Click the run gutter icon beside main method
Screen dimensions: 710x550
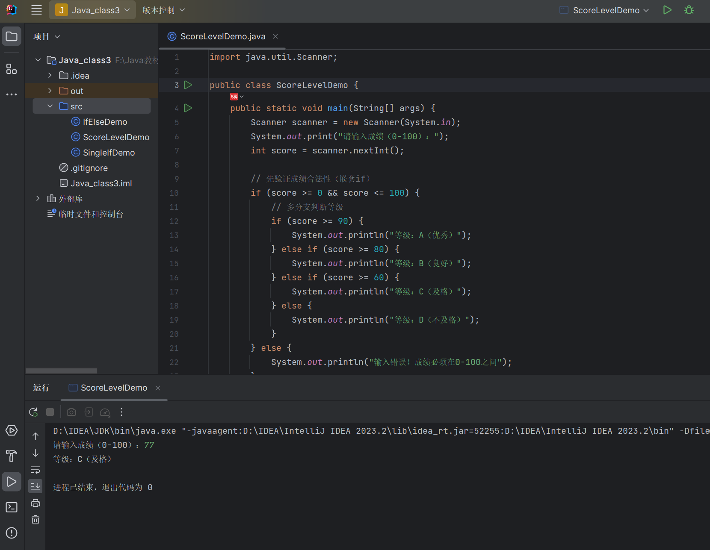coord(188,108)
